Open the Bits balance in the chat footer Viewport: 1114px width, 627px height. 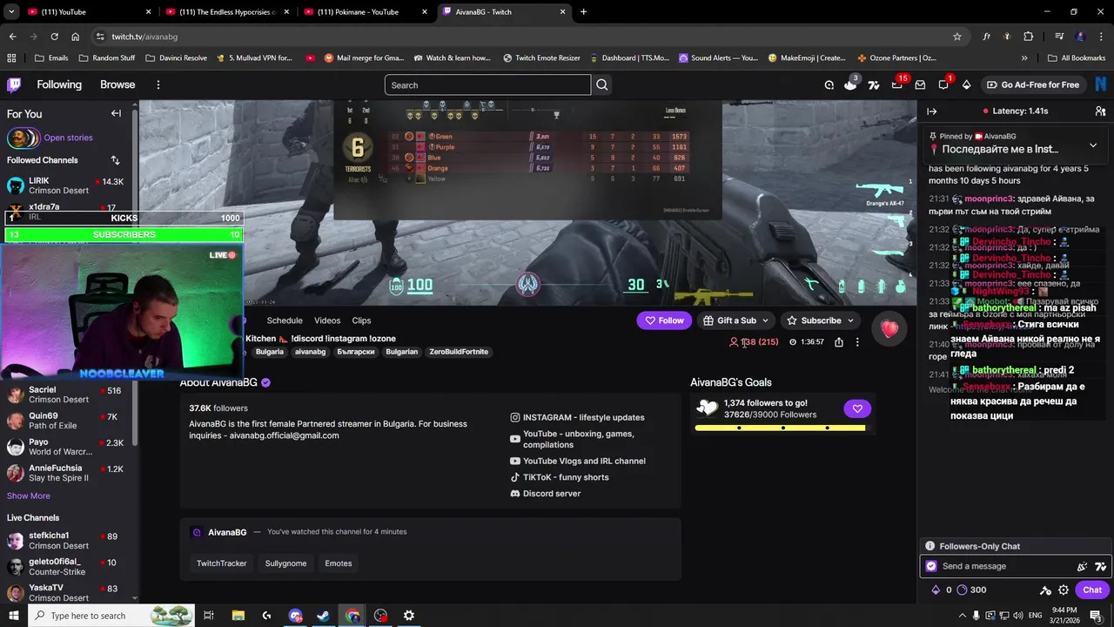(942, 590)
